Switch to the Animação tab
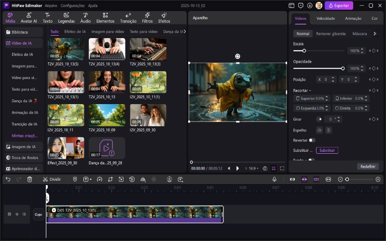The image size is (386, 241). tap(353, 18)
